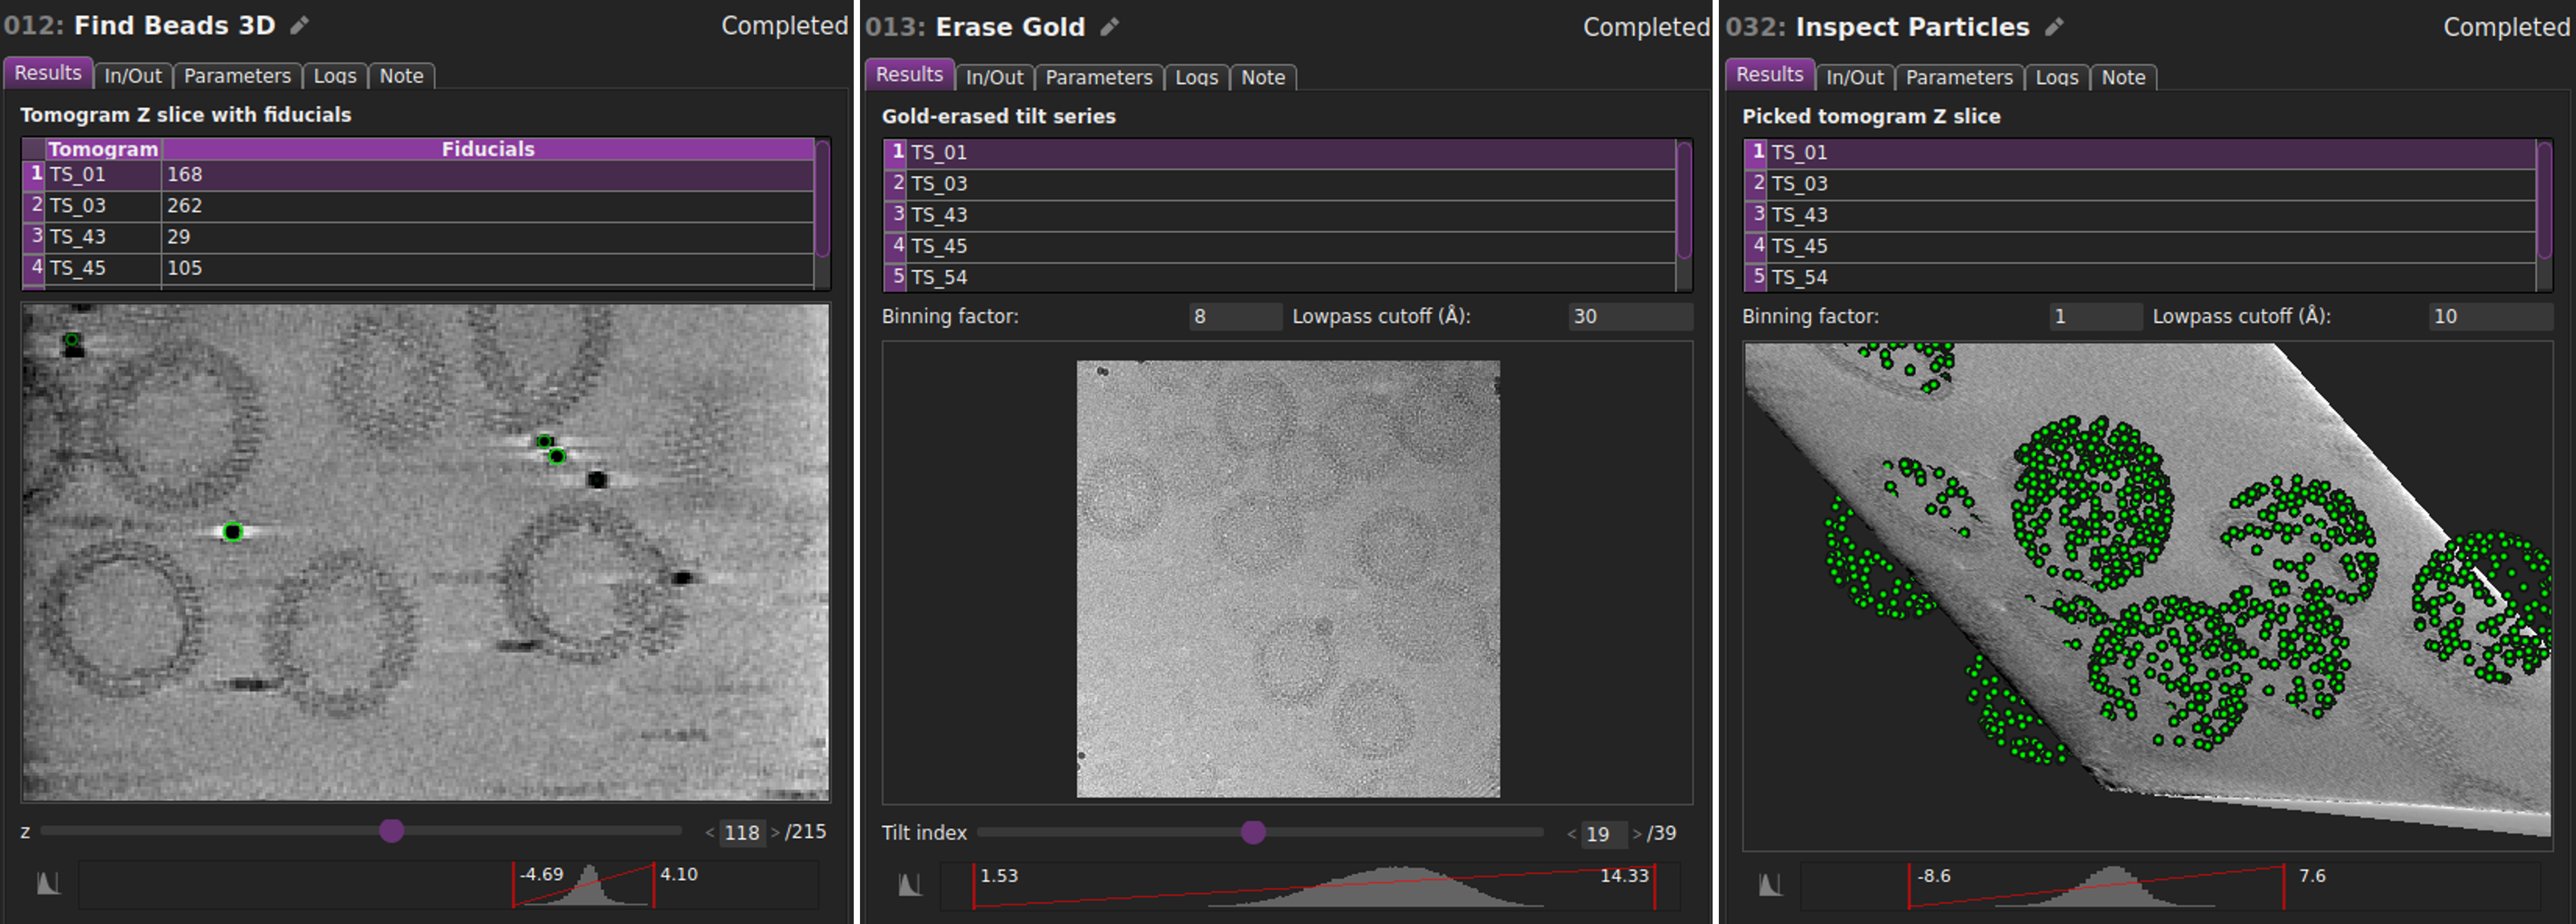The width and height of the screenshot is (2576, 924).
Task: Click next z slice arrow after 118
Action: [x=775, y=832]
